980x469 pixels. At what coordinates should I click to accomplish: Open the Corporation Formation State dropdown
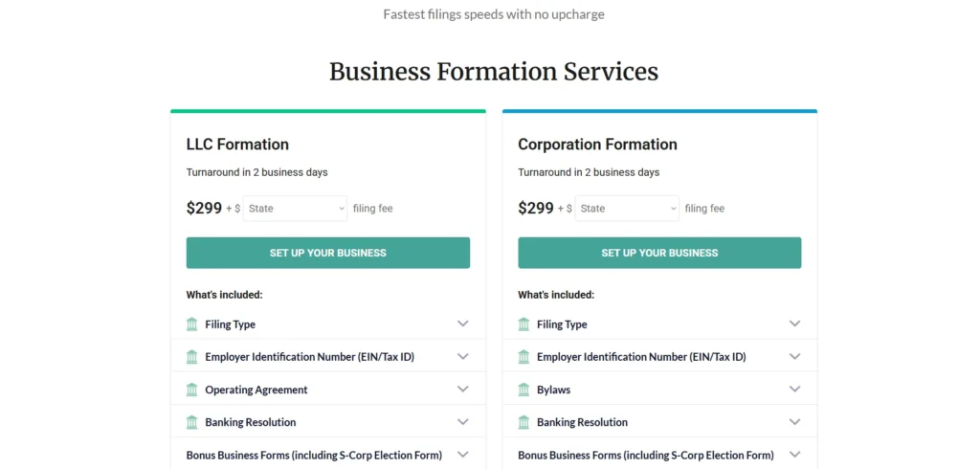(x=628, y=209)
